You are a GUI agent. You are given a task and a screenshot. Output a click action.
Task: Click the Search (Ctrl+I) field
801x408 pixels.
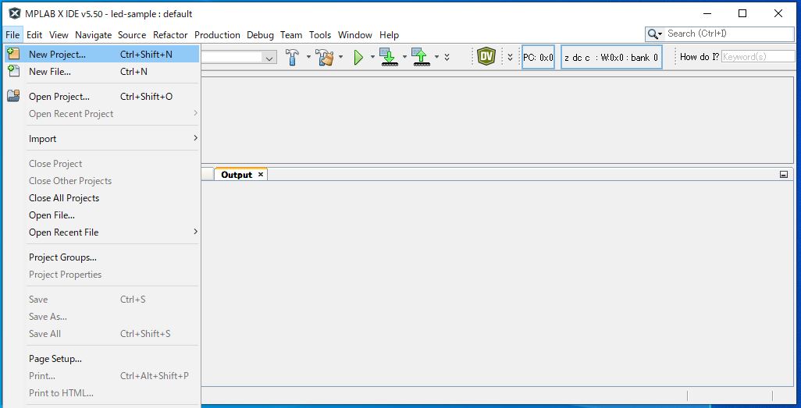tap(719, 34)
